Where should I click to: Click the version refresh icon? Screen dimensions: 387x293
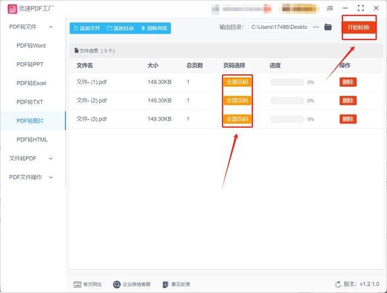click(x=338, y=285)
